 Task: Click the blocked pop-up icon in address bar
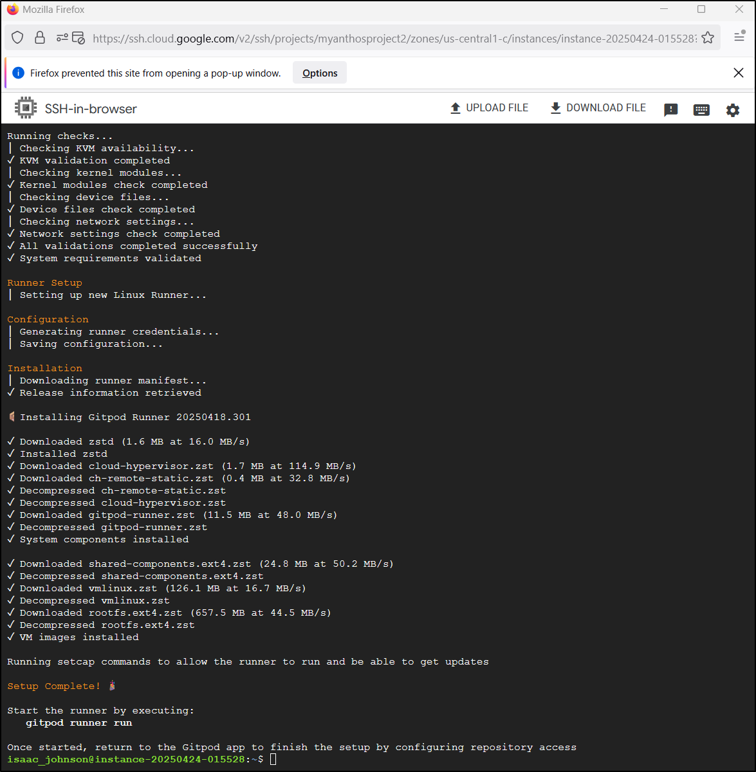(78, 38)
